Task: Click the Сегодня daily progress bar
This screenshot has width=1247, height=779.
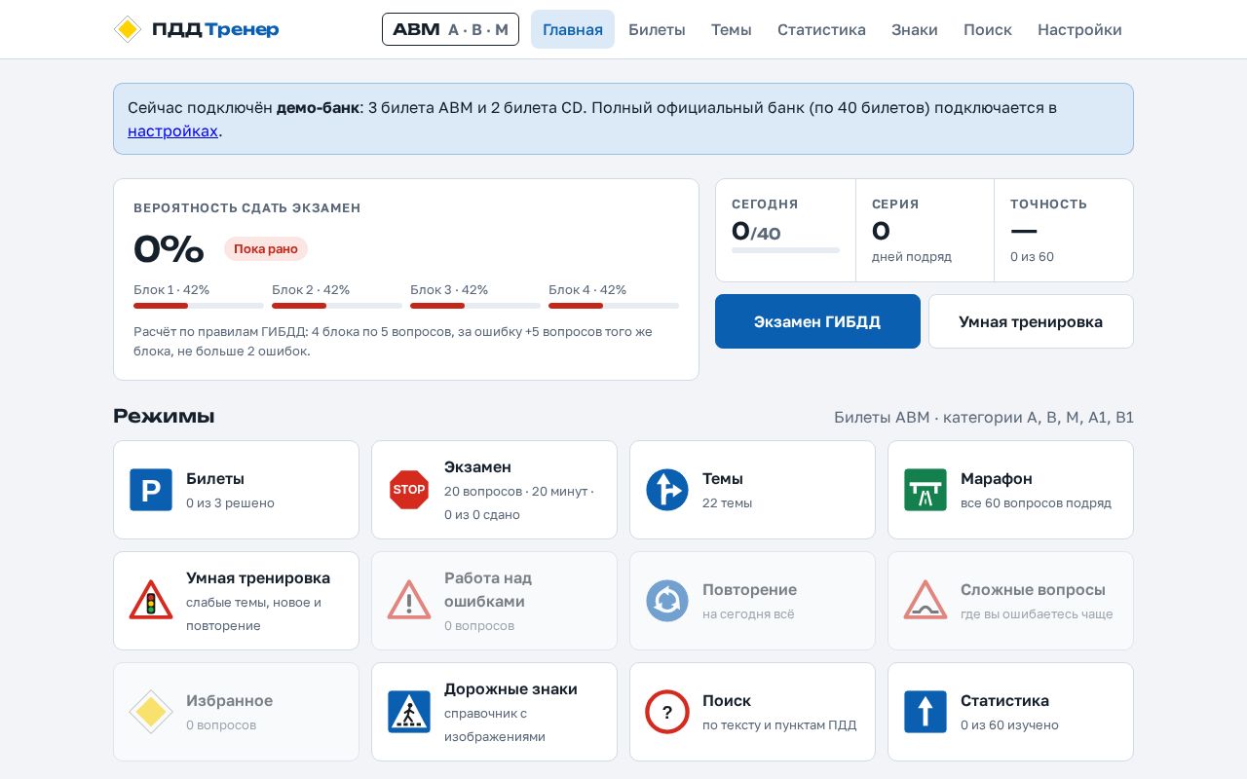Action: [x=785, y=250]
